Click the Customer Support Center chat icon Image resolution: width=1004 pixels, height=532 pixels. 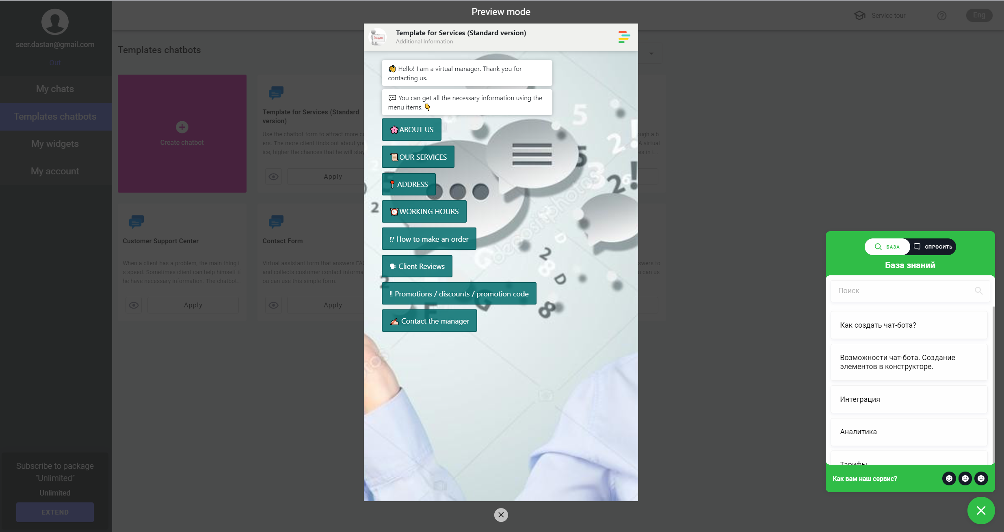click(x=136, y=221)
